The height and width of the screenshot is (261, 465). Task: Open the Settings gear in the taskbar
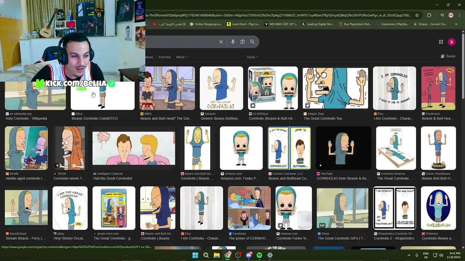click(x=270, y=255)
